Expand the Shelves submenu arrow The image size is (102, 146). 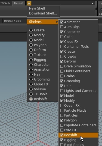[x=57, y=22]
